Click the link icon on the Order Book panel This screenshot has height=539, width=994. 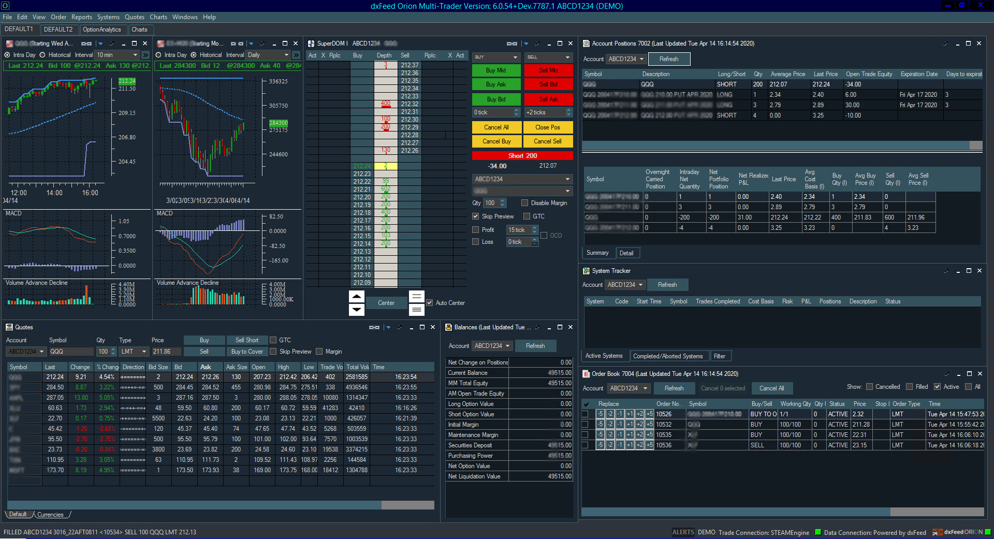pos(947,373)
